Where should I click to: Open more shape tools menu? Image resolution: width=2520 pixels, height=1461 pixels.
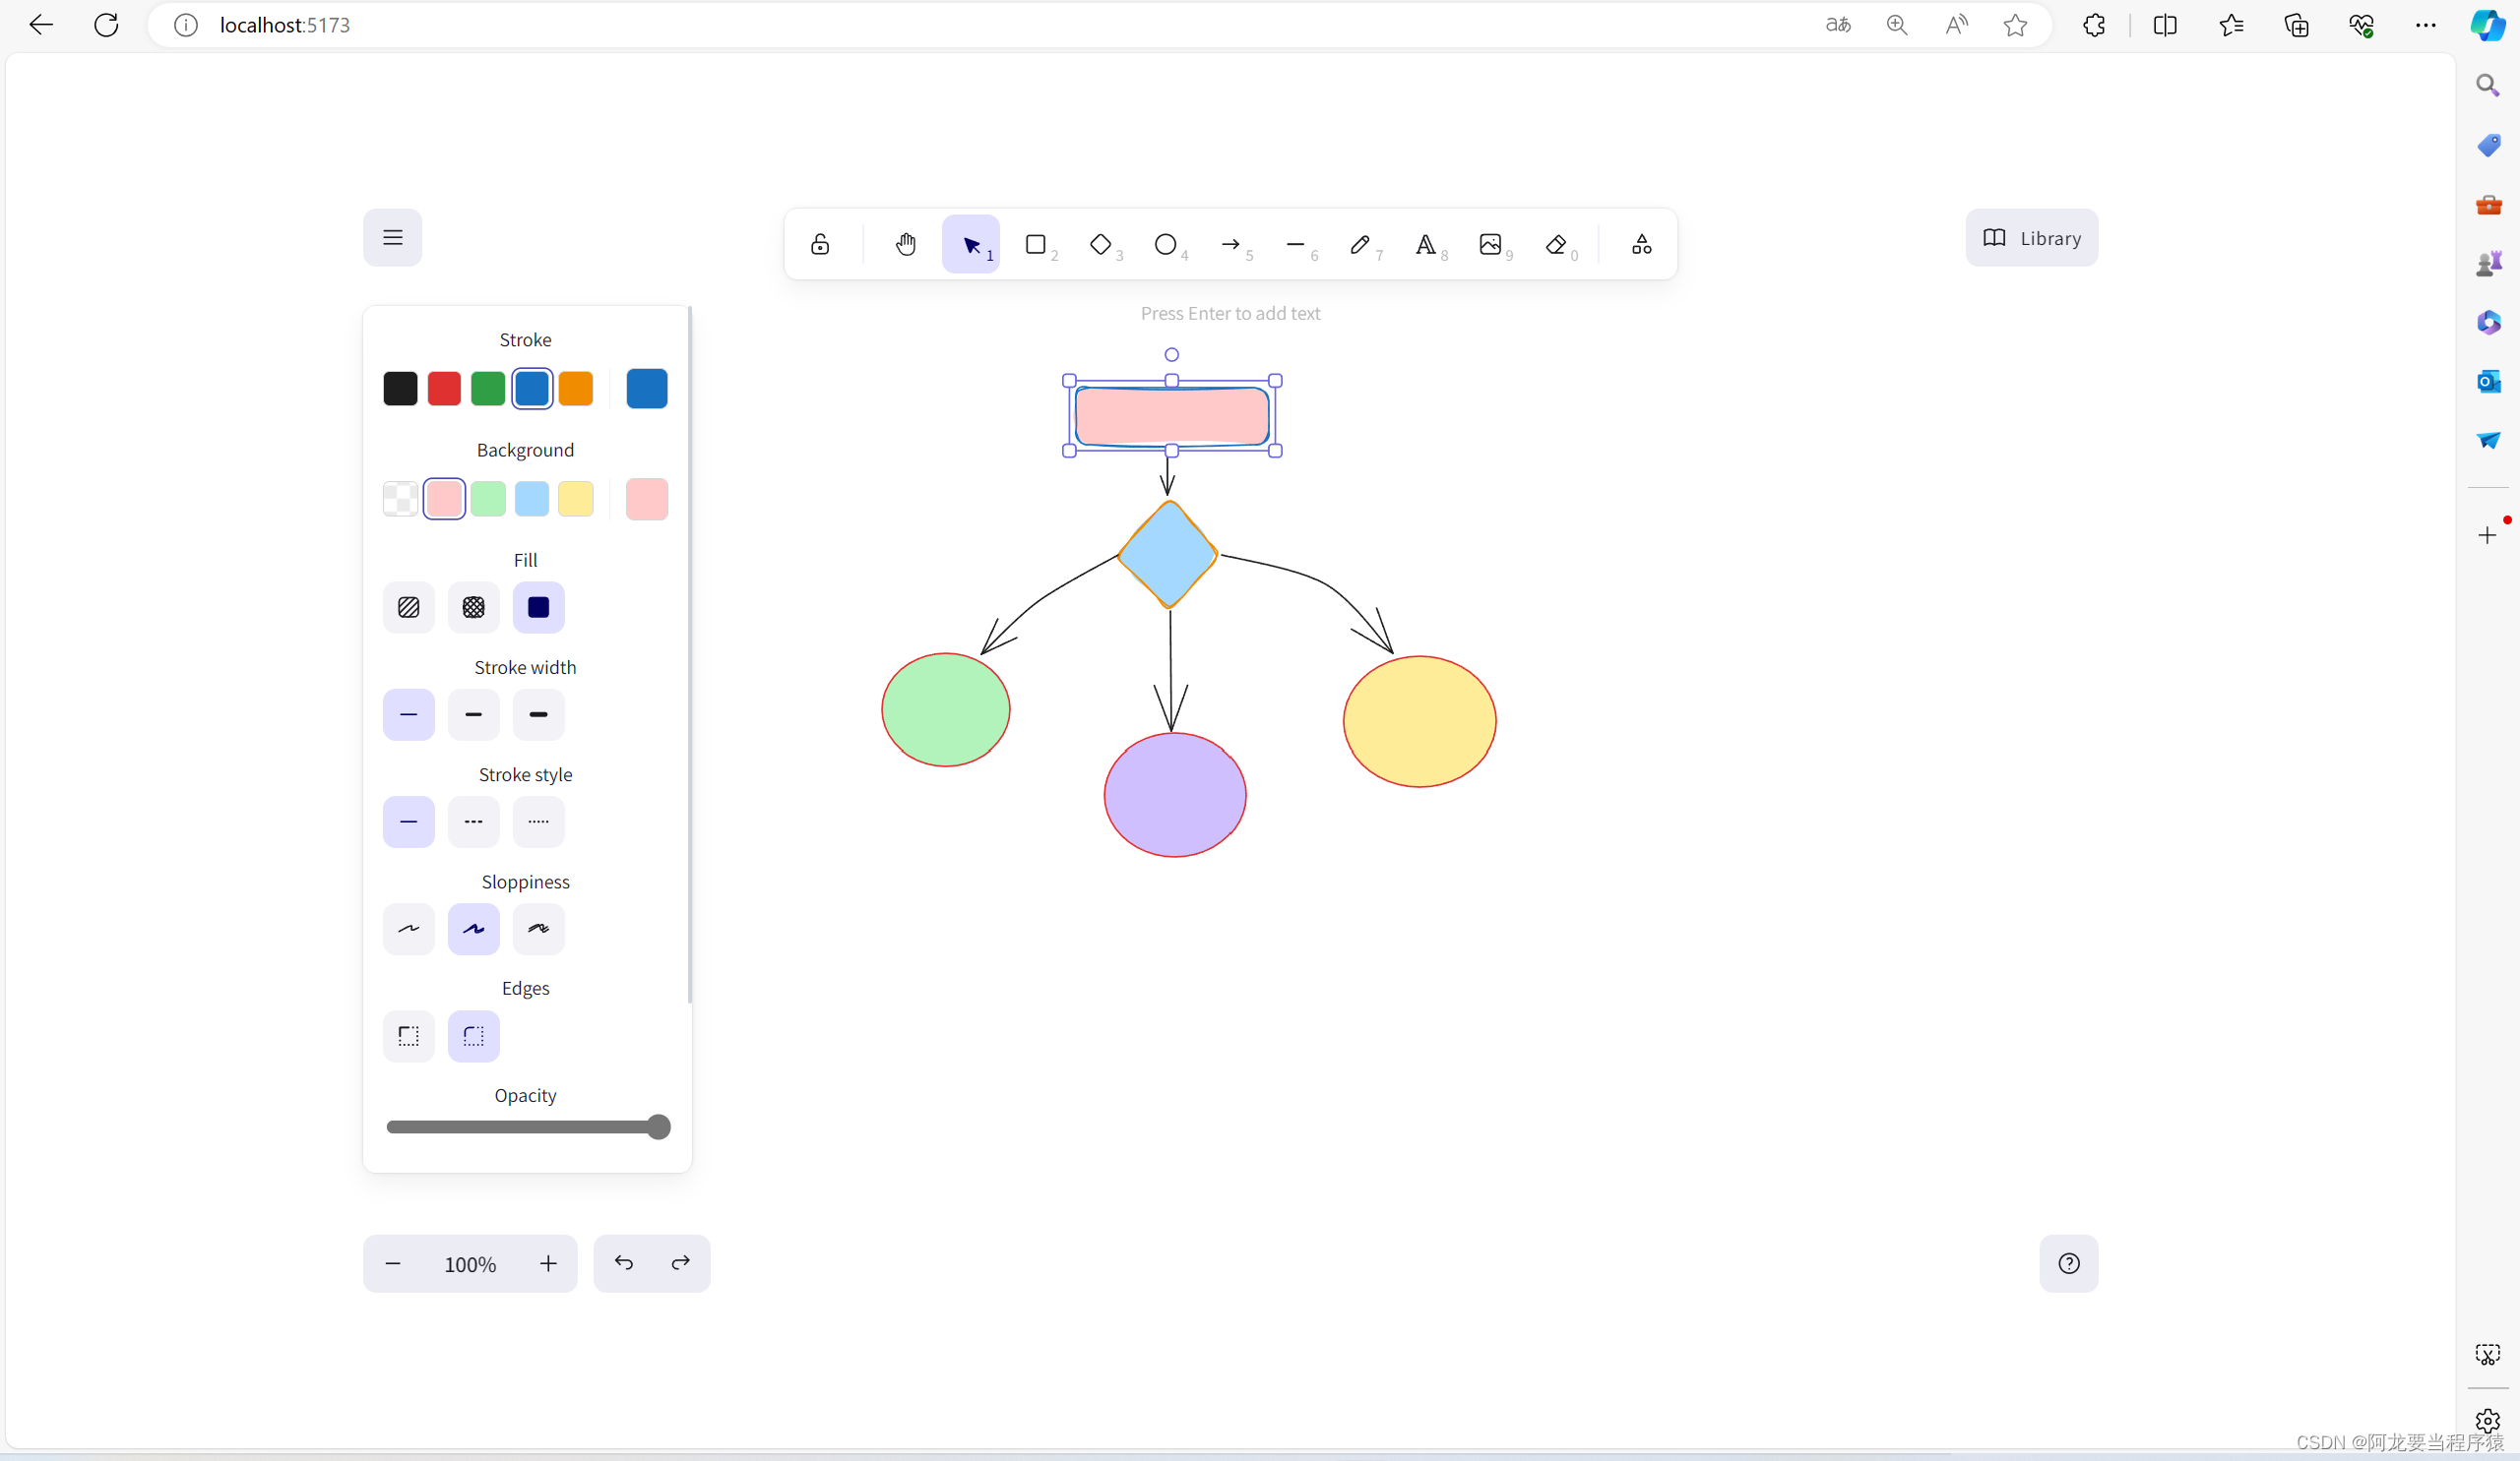[x=1642, y=245]
